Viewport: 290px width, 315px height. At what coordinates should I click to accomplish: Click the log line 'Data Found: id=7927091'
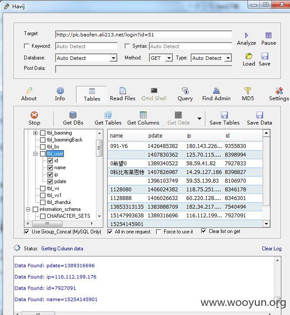point(45,288)
